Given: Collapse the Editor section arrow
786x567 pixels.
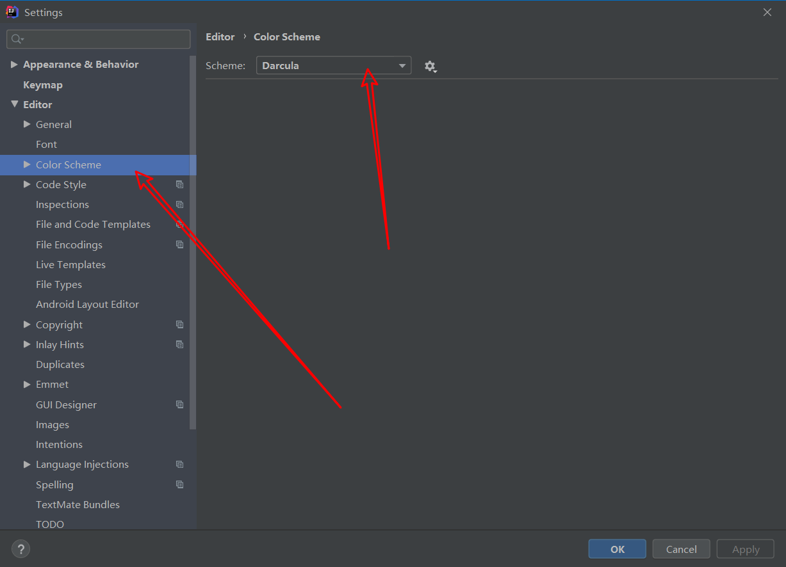Looking at the screenshot, I should (x=14, y=104).
